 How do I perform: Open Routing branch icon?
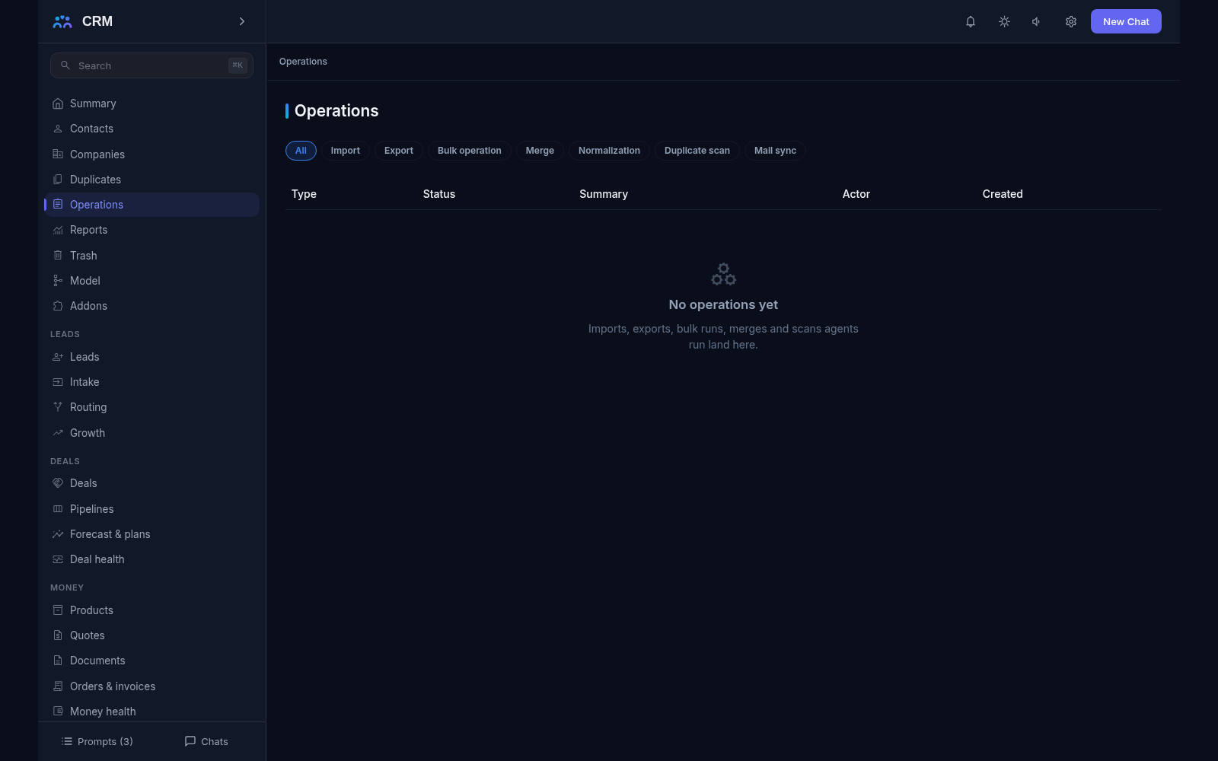click(58, 407)
